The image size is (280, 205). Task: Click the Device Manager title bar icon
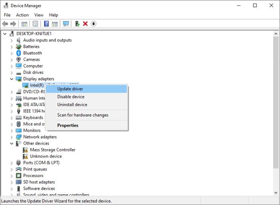click(6, 6)
